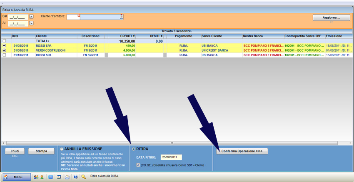Open the keyboard icon in bottom toolbar
The width and height of the screenshot is (354, 182).
tap(50, 177)
